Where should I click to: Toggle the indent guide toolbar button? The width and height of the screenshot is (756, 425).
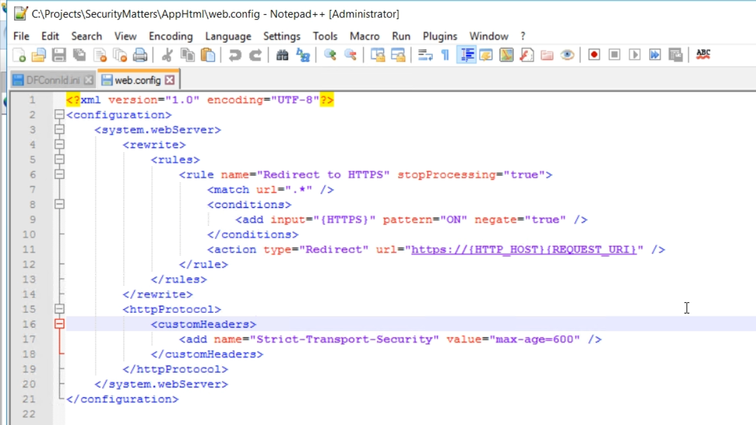(x=467, y=55)
